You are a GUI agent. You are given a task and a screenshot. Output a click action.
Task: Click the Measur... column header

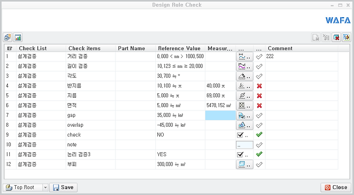(220, 49)
